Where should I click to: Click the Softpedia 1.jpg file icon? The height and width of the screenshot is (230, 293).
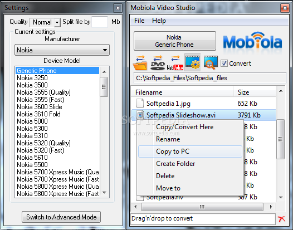(140, 103)
